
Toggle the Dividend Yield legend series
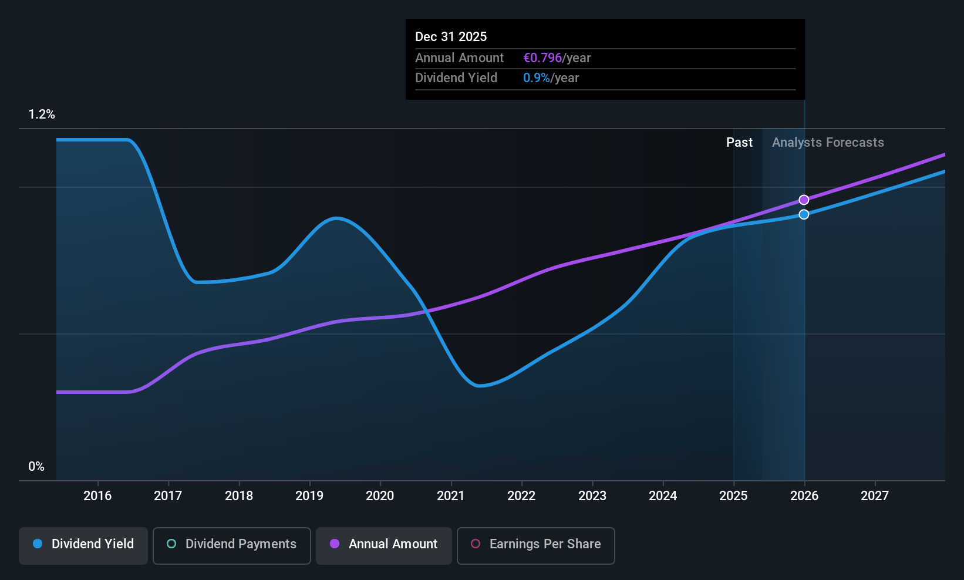click(83, 545)
